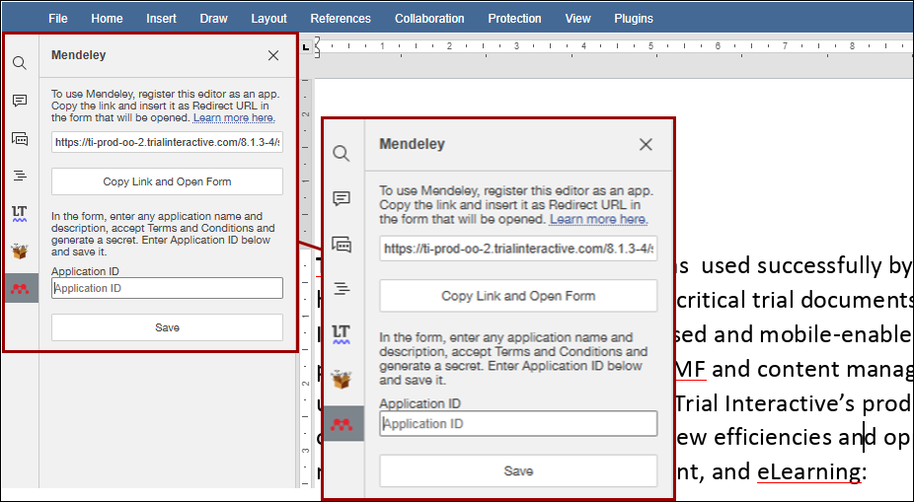
Task: Select red Mendeley icon in the enlarged callout
Action: (x=342, y=424)
